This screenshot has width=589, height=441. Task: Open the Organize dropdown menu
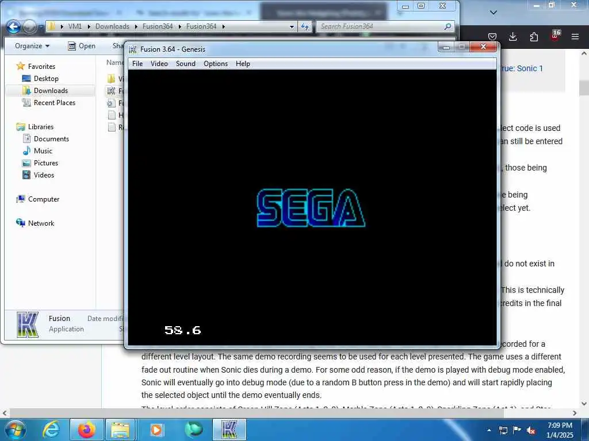pos(32,46)
